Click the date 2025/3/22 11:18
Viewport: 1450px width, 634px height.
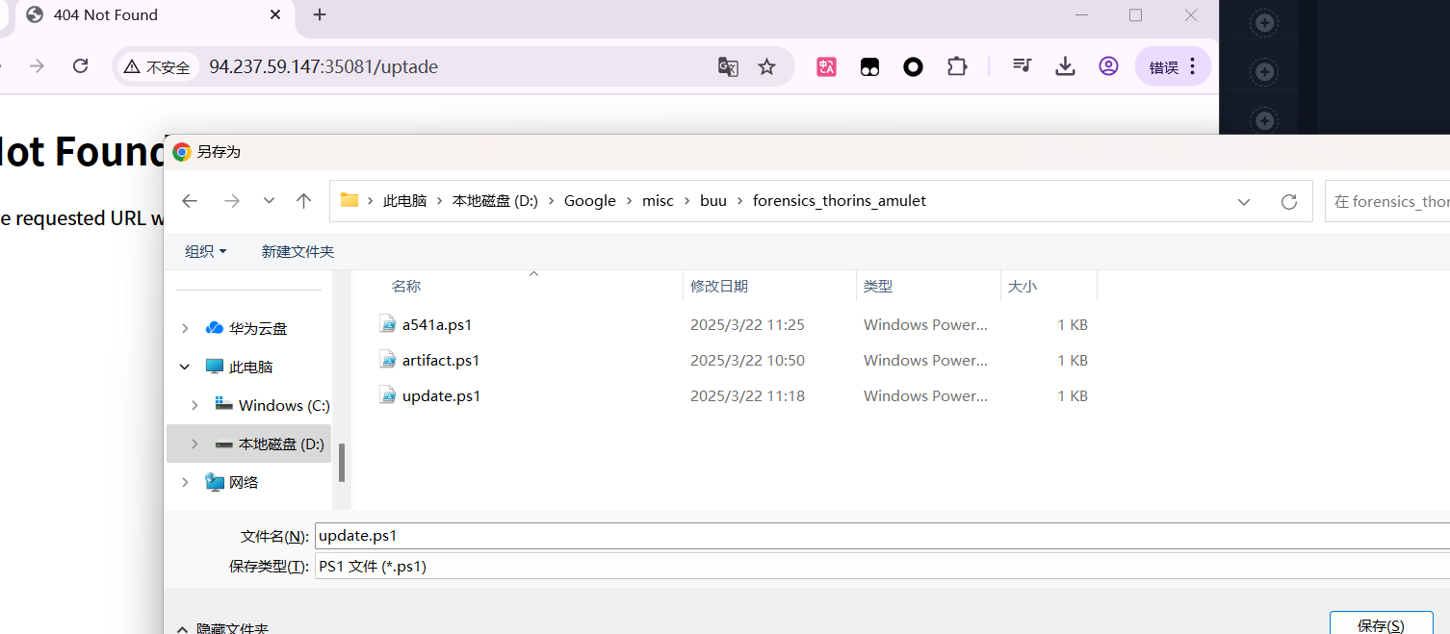(x=747, y=396)
